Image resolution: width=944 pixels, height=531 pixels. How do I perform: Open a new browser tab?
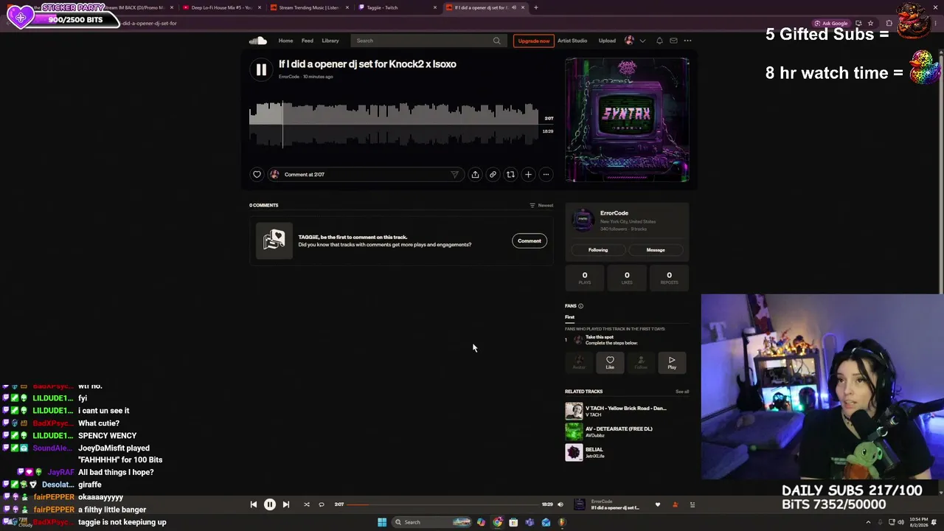pos(535,7)
